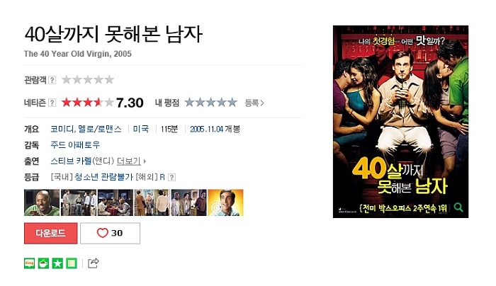Toggle the heart like button showing 30
496x286 pixels.
[110, 233]
